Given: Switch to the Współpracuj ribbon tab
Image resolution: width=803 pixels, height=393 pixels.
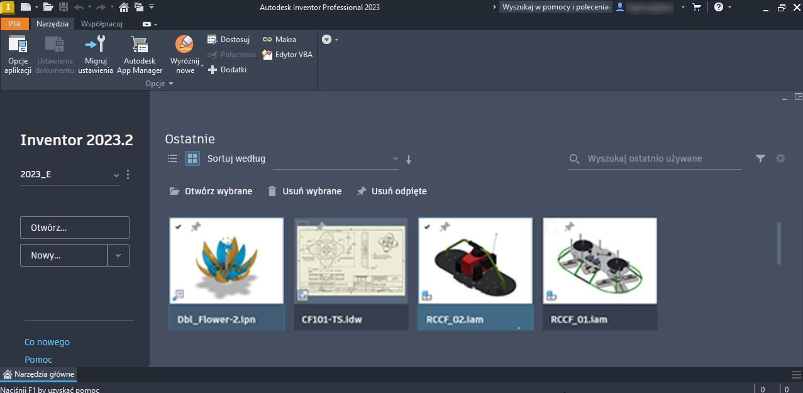Looking at the screenshot, I should coord(102,24).
